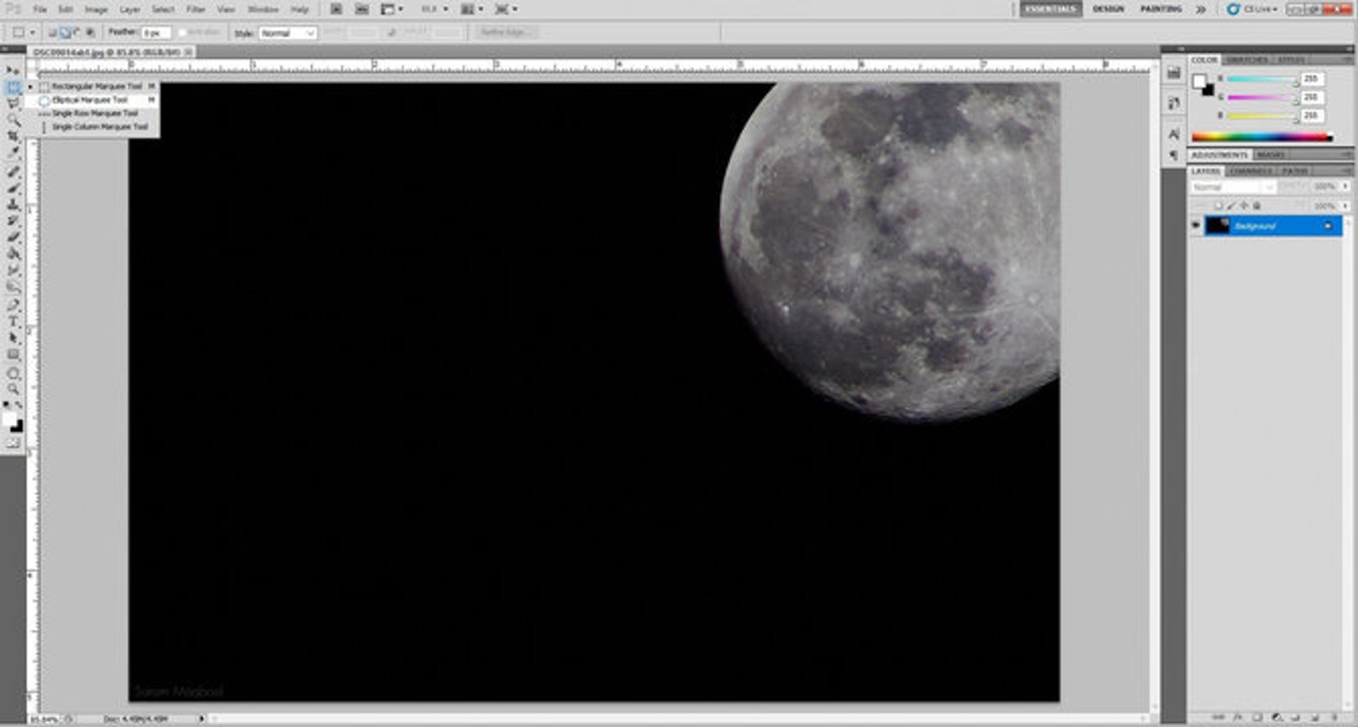Select the Eraser tool
This screenshot has width=1358, height=727.
click(13, 237)
